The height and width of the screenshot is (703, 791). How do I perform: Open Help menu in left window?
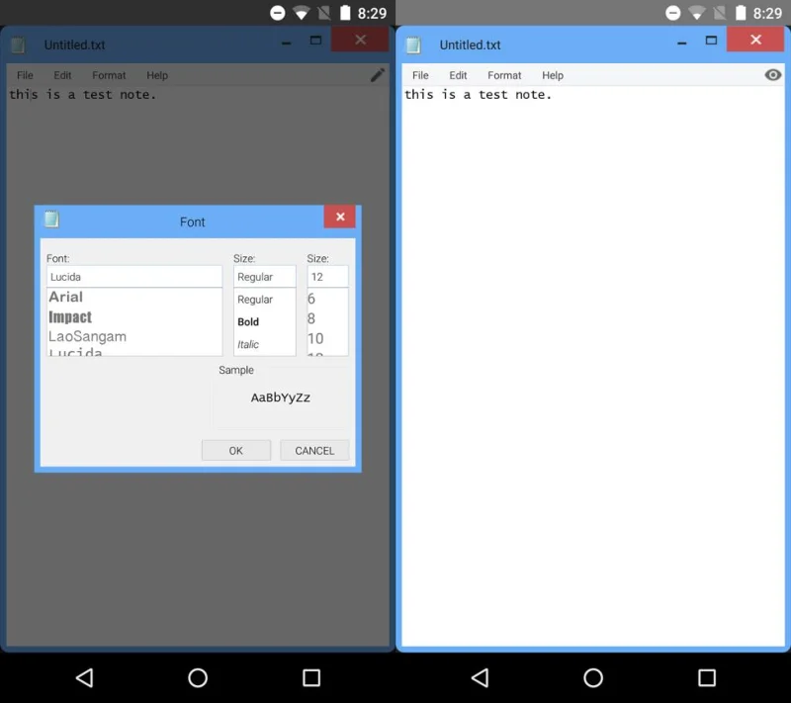(157, 75)
